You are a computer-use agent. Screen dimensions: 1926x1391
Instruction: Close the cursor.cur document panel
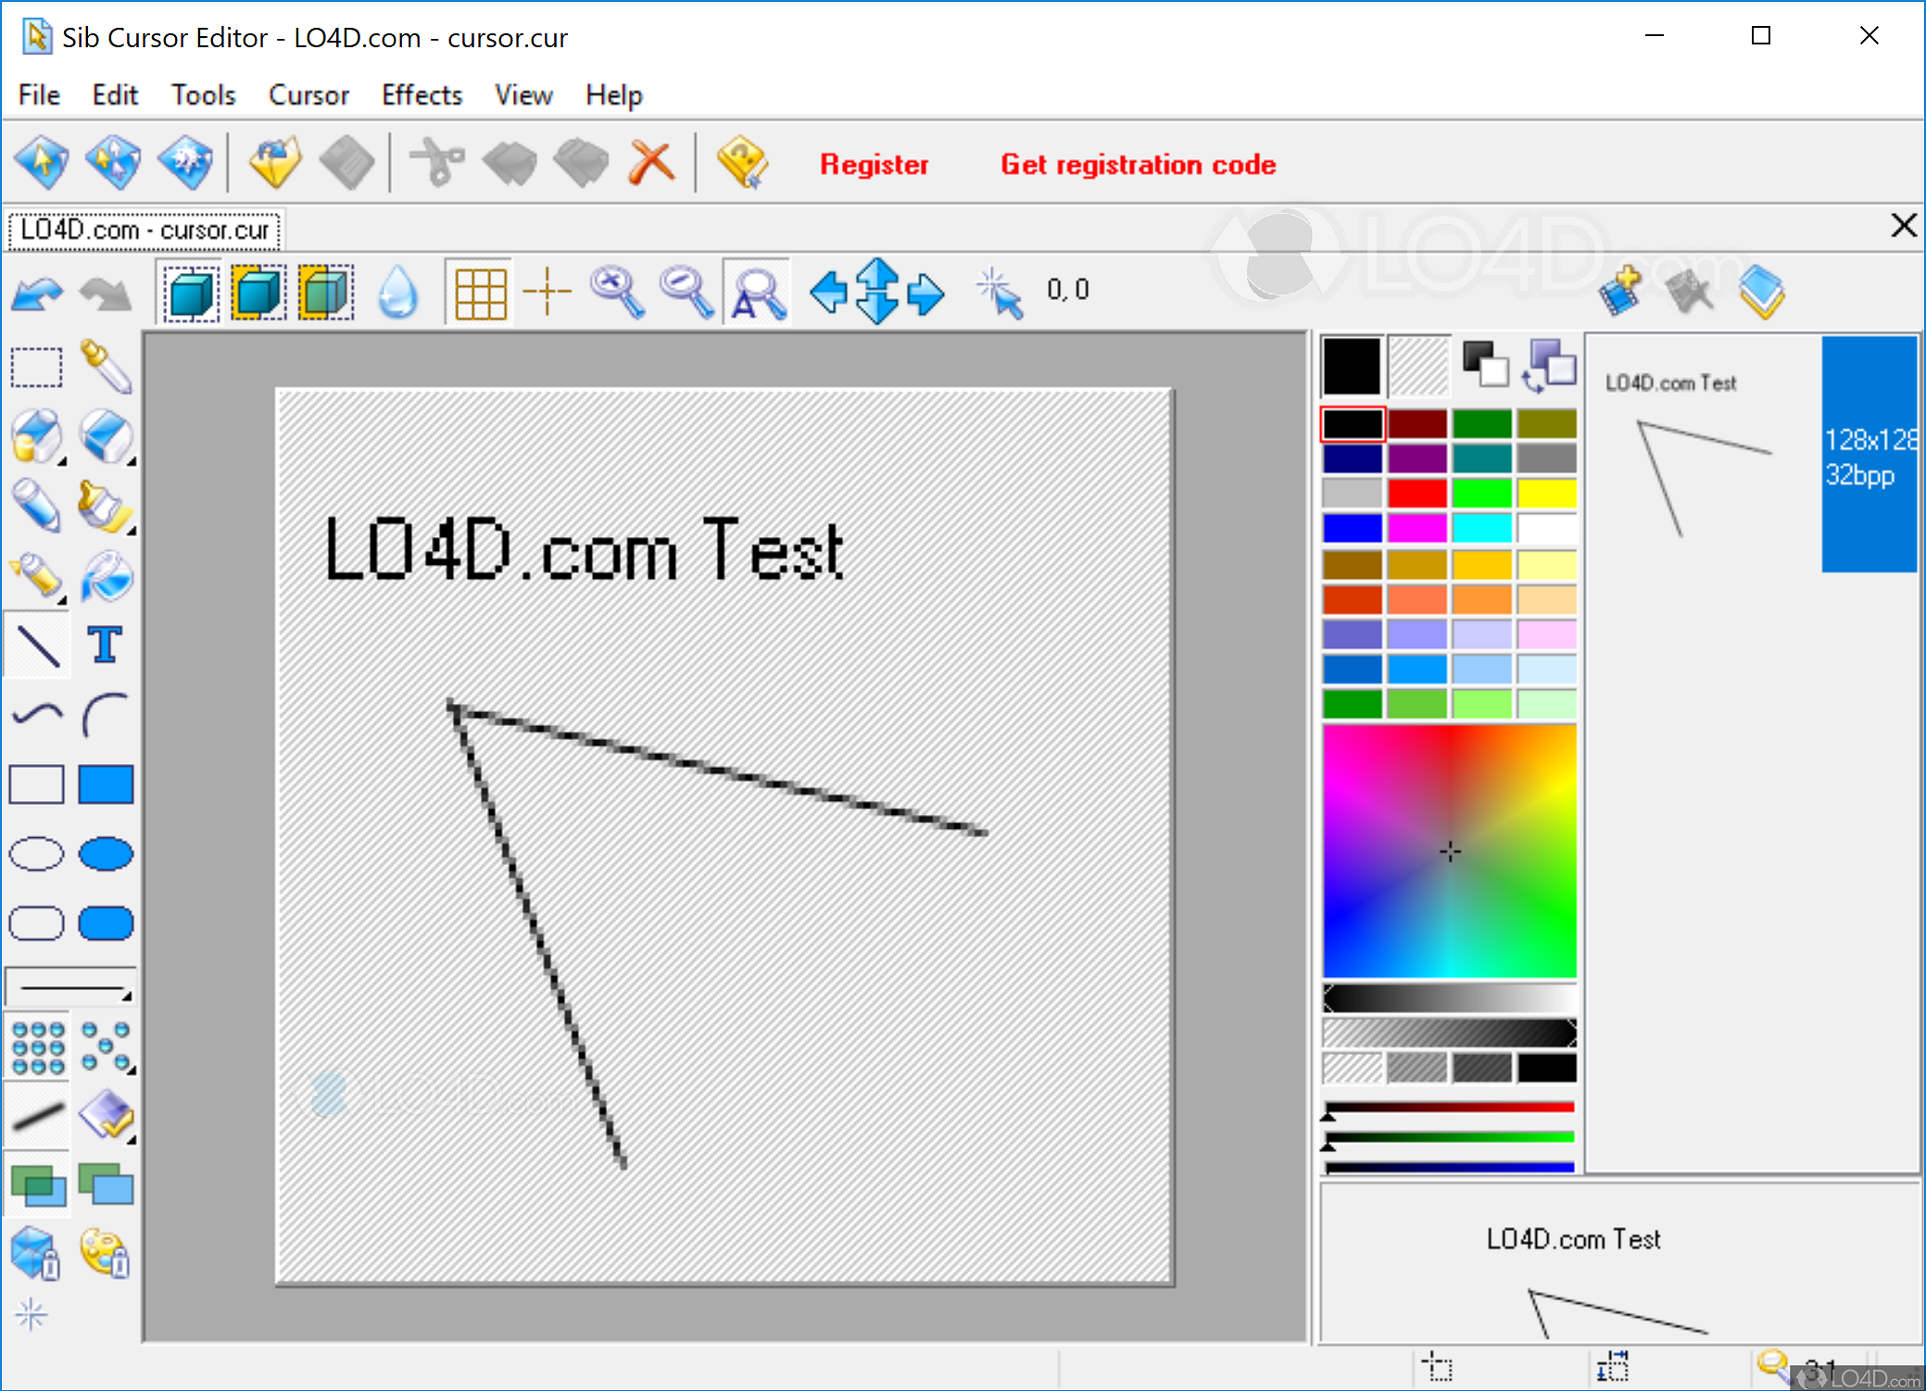coord(1903,225)
